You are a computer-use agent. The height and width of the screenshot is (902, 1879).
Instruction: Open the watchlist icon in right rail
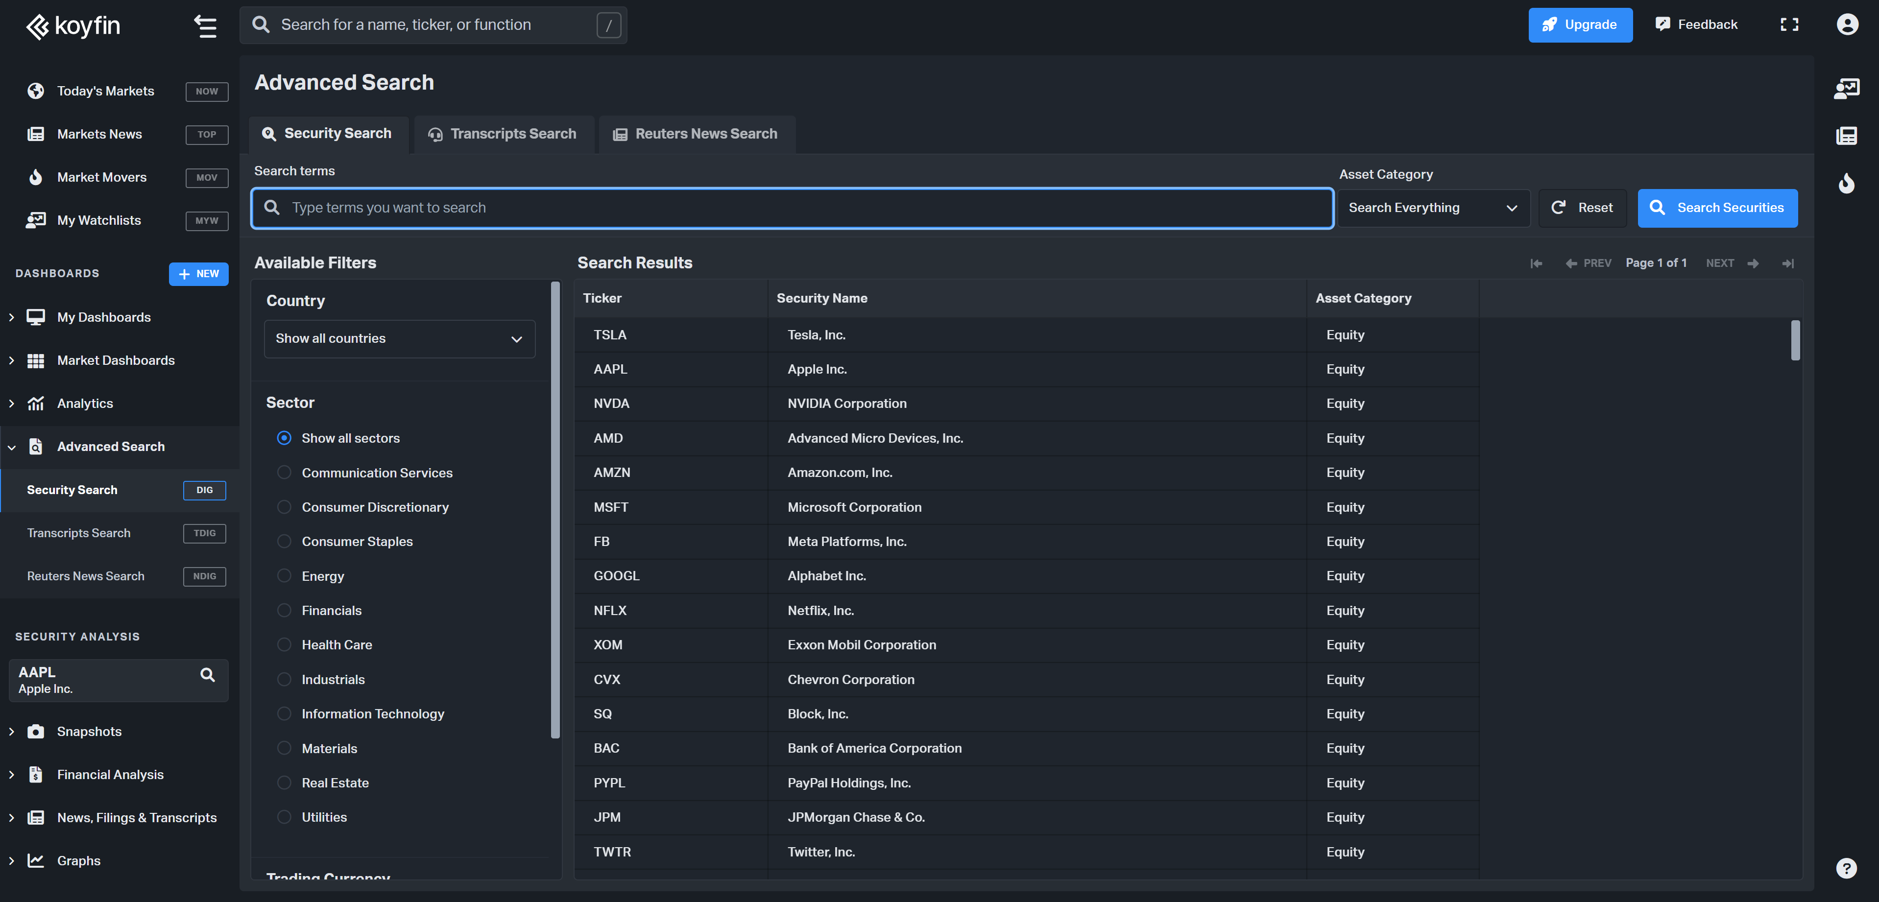[1846, 89]
